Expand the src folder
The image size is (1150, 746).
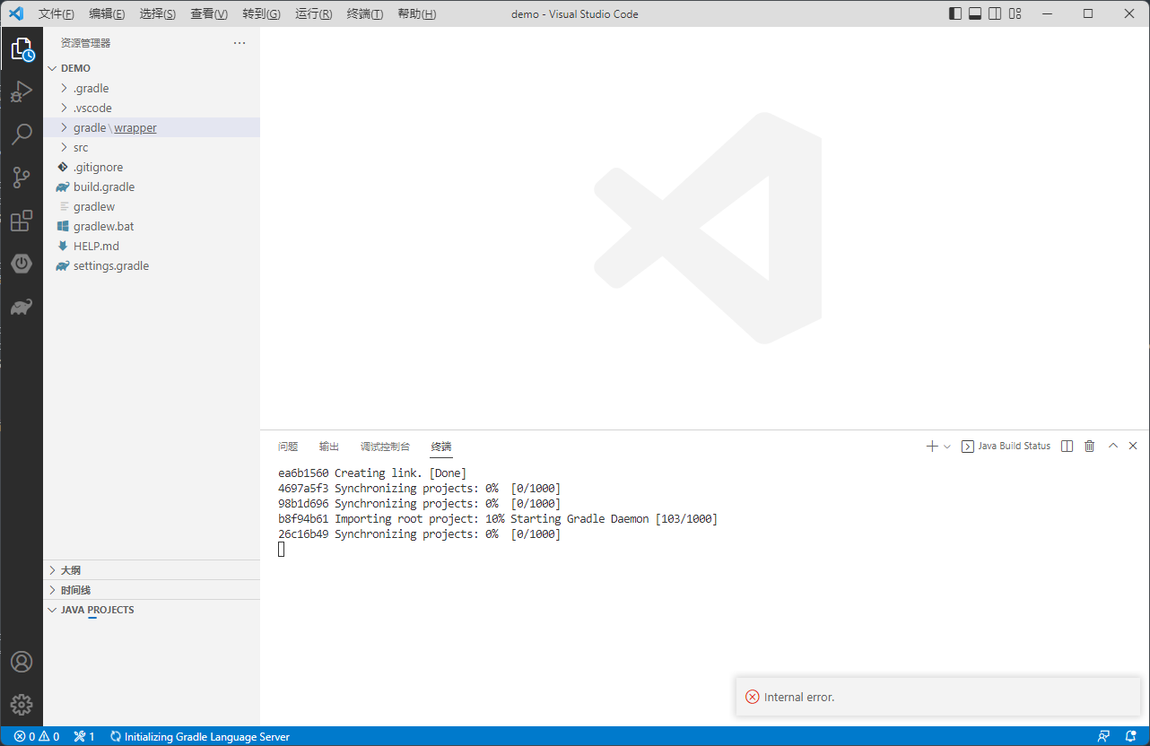152,147
